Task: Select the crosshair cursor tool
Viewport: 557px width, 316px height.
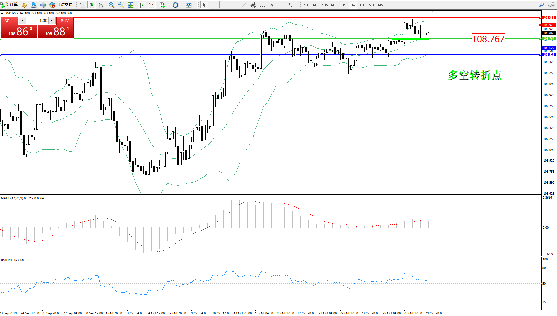Action: point(214,5)
